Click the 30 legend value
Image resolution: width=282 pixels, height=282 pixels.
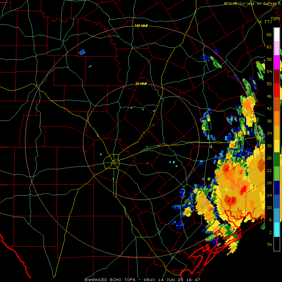pos(269,146)
